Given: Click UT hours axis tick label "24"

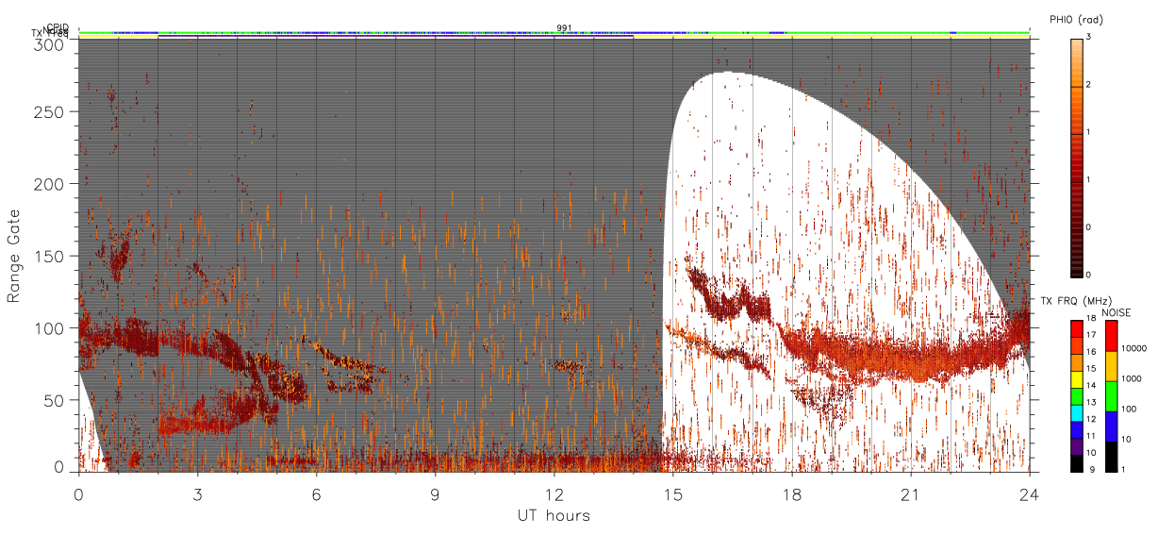Looking at the screenshot, I should [x=1029, y=494].
